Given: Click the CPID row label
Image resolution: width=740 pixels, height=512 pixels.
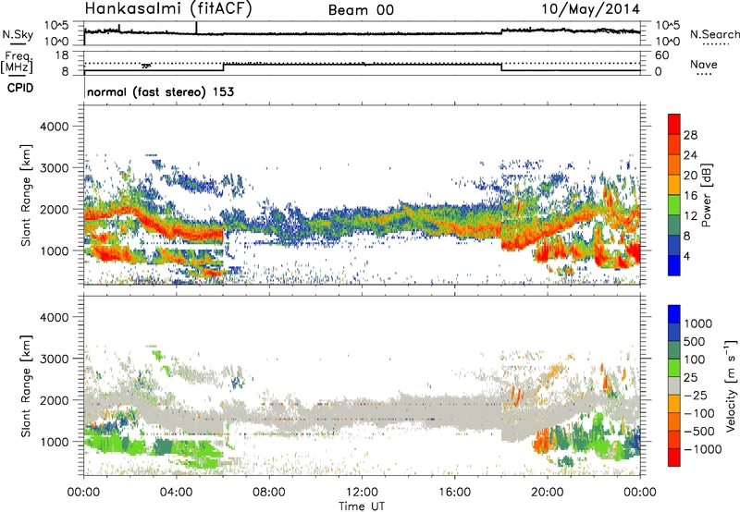Looking at the screenshot, I should [x=20, y=88].
